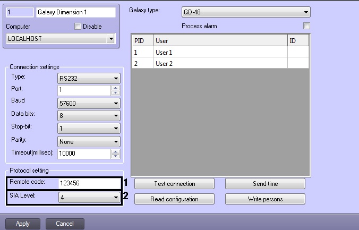Click the ID cell for User 2
The image size is (359, 230).
coord(298,63)
